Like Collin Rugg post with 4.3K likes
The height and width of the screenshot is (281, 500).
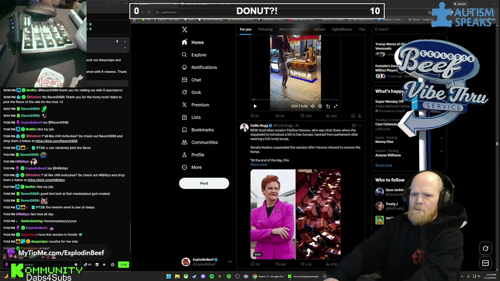[x=306, y=264]
